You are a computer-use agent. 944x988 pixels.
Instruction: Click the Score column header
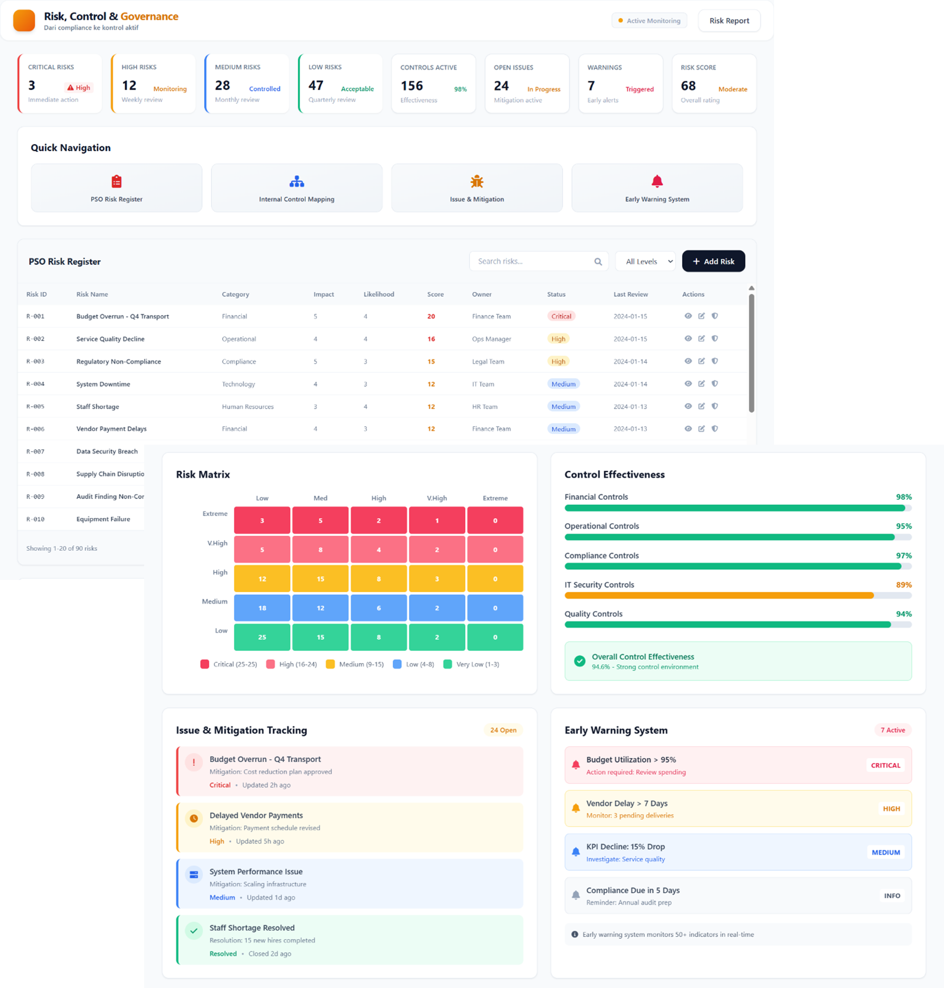(435, 294)
